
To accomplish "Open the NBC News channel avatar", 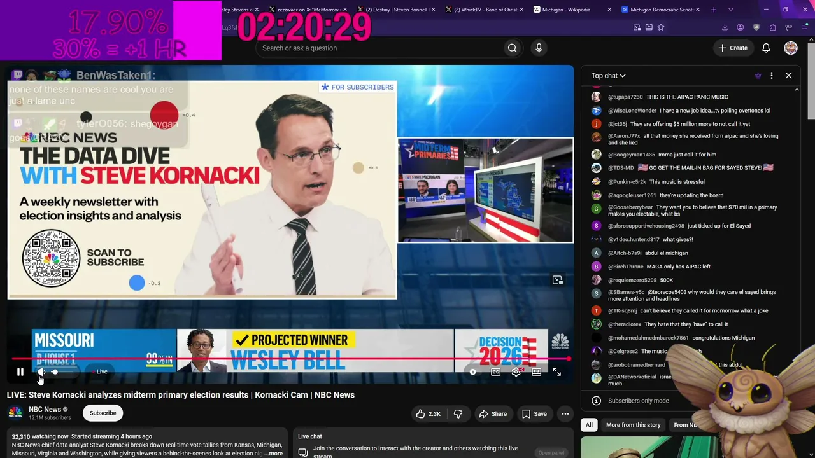I will coord(15,413).
